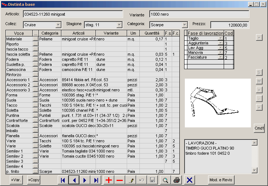This screenshot has width=268, height=186.
Task: Open the Categoria Scarpe dropdown
Action: click(184, 25)
